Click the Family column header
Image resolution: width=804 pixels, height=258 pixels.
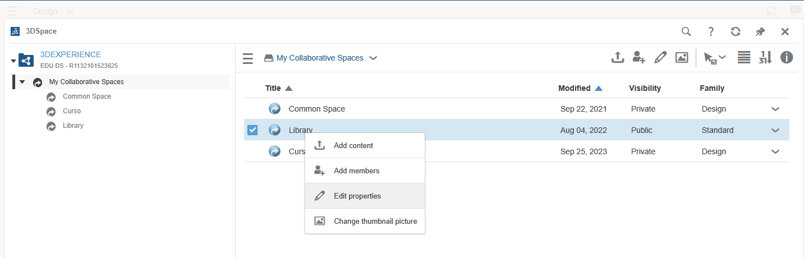click(712, 88)
